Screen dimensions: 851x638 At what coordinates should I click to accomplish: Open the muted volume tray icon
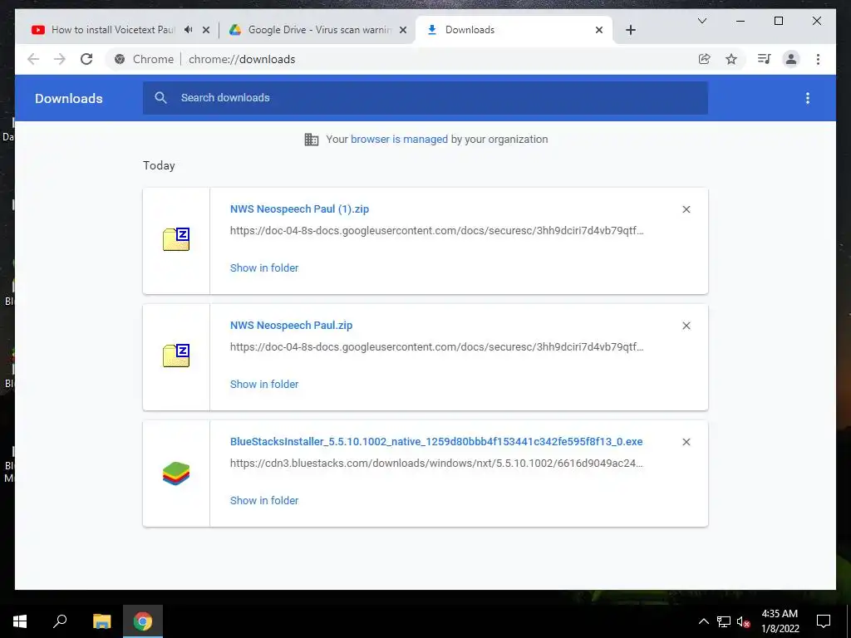click(744, 621)
